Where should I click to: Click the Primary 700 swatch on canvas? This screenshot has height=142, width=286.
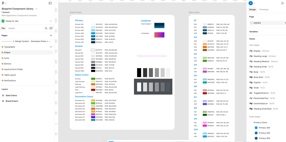[93, 42]
